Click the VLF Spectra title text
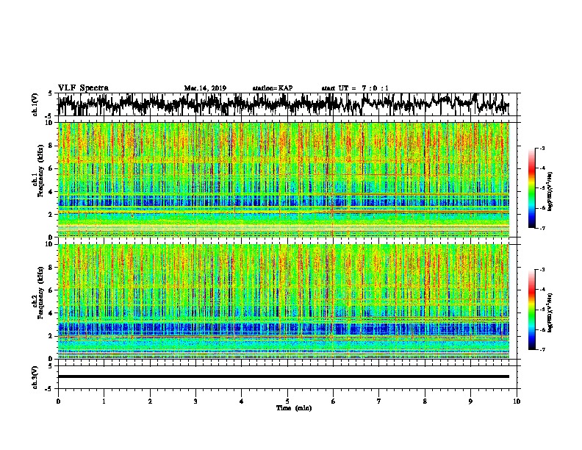Viewport: 582px width, 450px height. (x=83, y=88)
